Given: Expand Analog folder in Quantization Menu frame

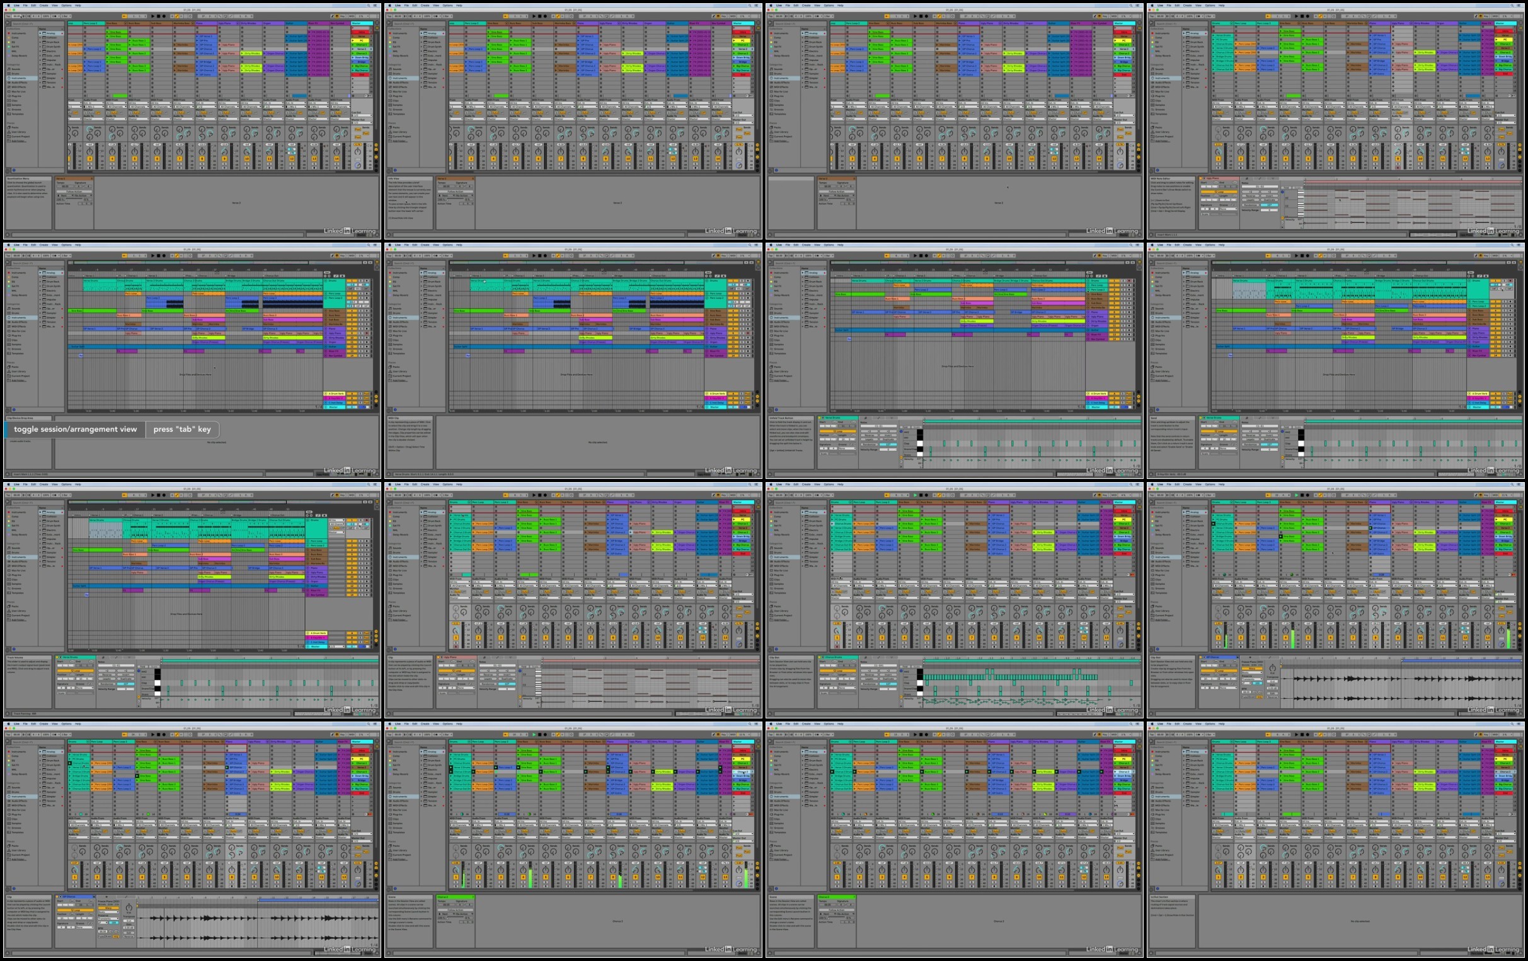Looking at the screenshot, I should [40, 33].
